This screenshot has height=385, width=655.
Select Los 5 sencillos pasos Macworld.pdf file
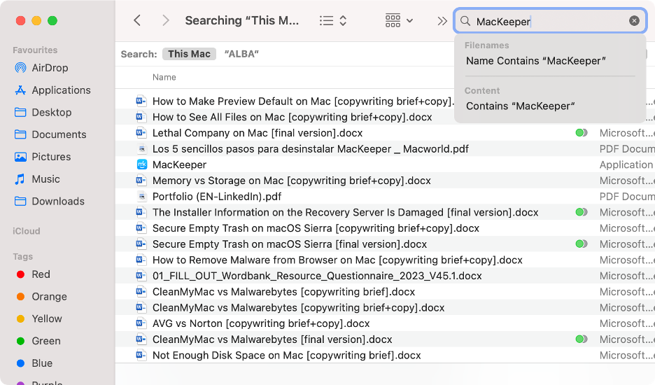point(311,149)
